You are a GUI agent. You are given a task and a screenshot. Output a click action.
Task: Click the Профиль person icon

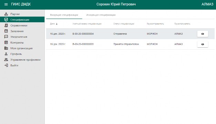6,54
